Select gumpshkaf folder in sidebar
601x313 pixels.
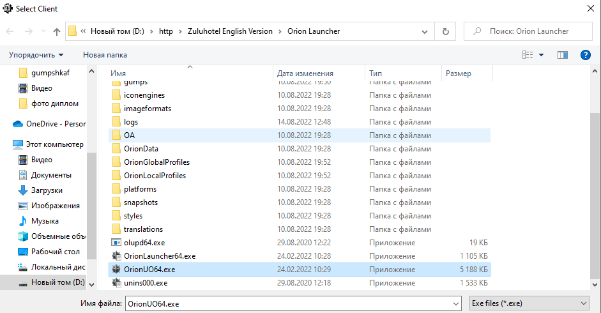point(50,73)
